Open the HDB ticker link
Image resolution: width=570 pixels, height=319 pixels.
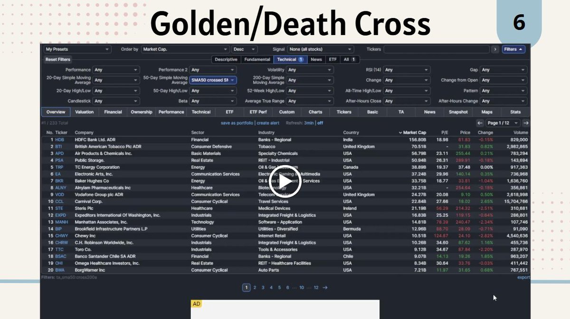coord(59,140)
